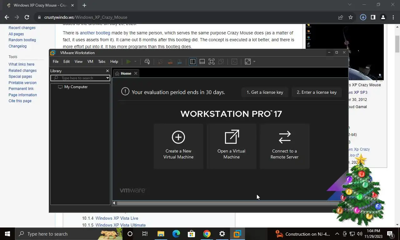Image resolution: width=400 pixels, height=240 pixels.
Task: Click the Take Snapshot toolbar icon
Action: tap(160, 62)
